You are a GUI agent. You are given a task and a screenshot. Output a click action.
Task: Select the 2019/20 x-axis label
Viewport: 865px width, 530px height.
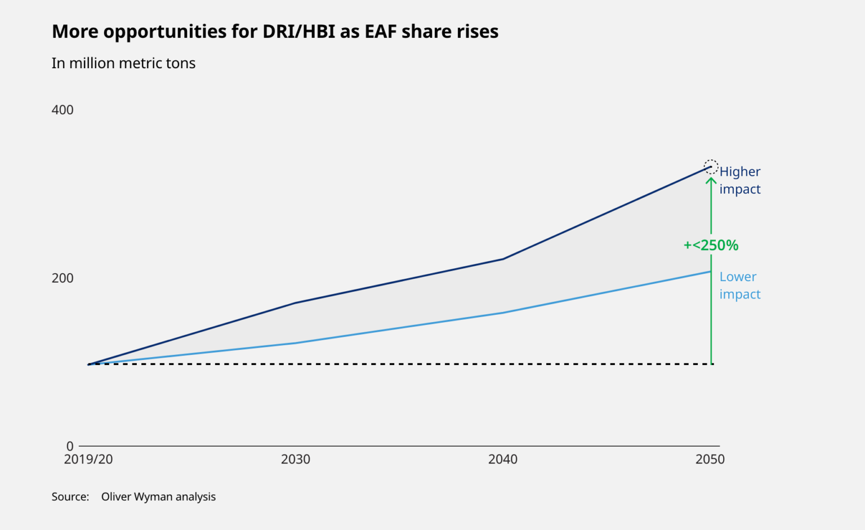click(88, 460)
